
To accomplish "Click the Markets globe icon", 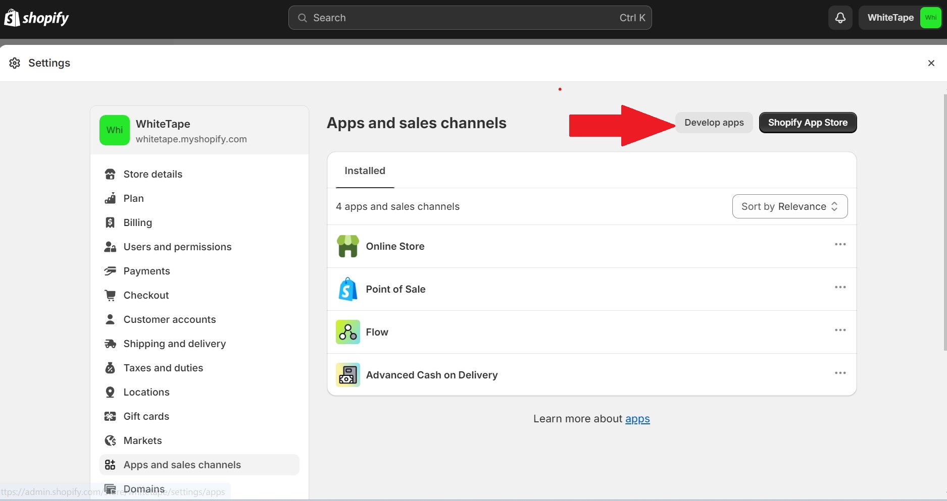I will click(110, 440).
